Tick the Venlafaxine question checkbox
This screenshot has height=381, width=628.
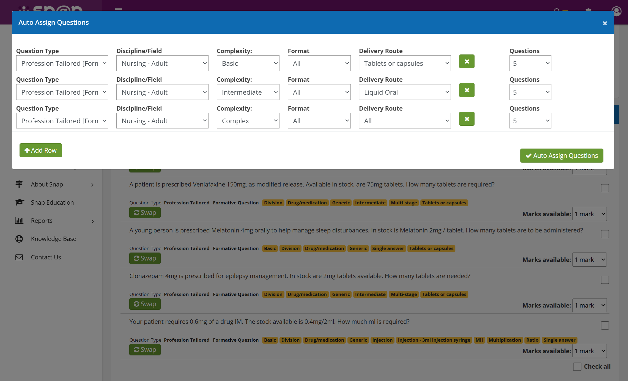(605, 188)
